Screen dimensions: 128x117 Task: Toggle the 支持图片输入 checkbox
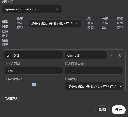click(x=34, y=85)
